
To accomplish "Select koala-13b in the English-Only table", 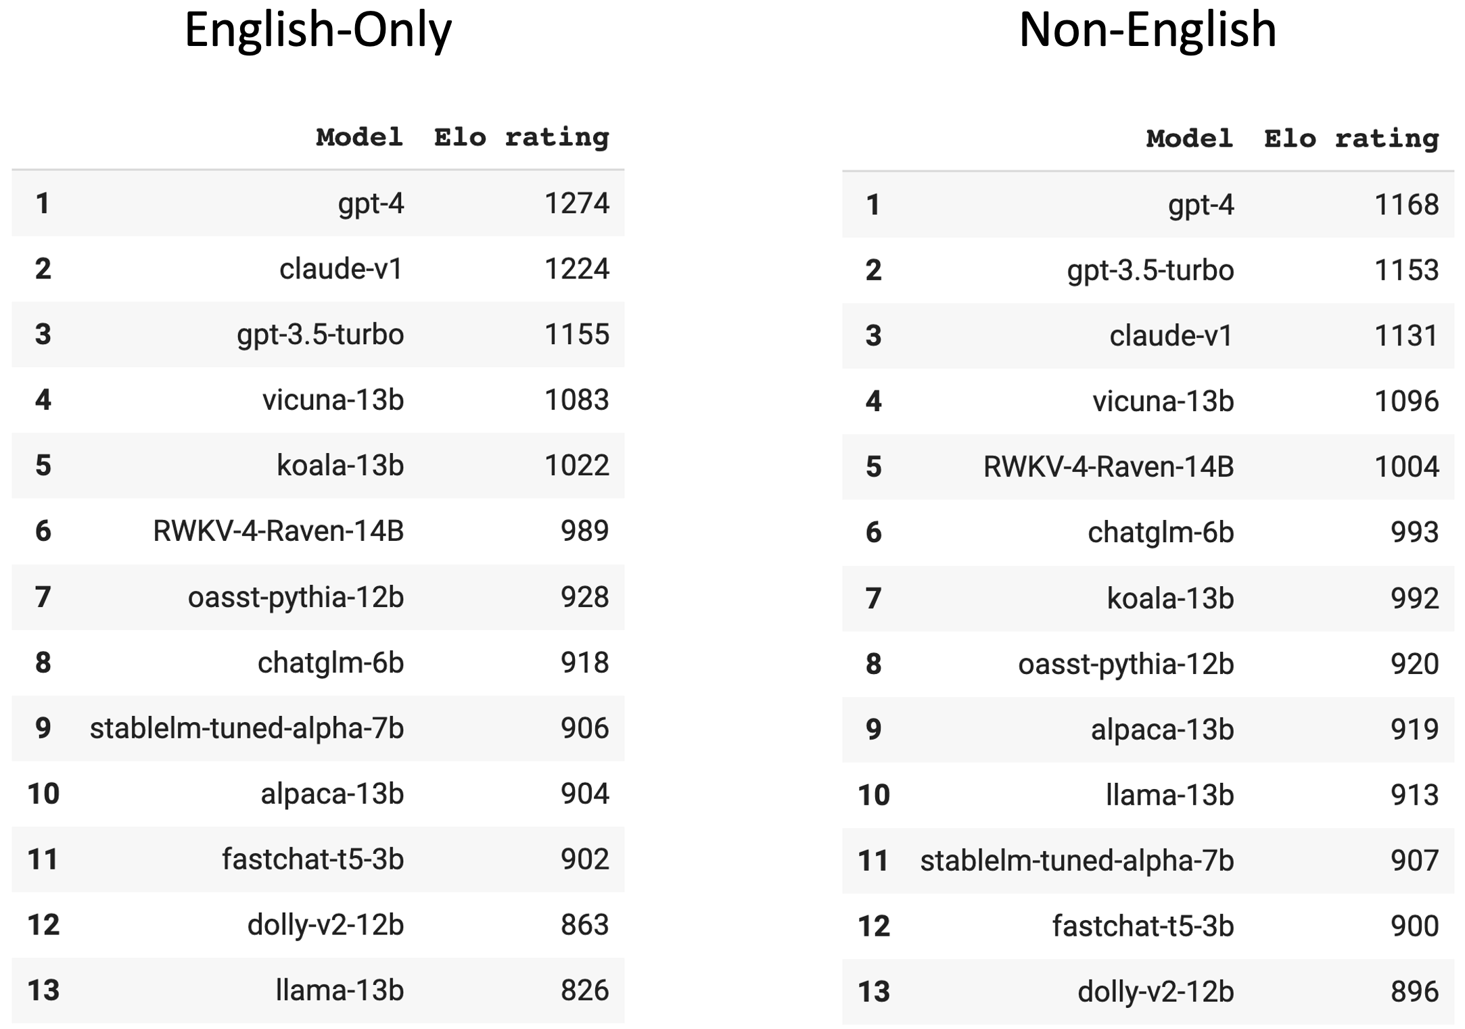I will [340, 465].
